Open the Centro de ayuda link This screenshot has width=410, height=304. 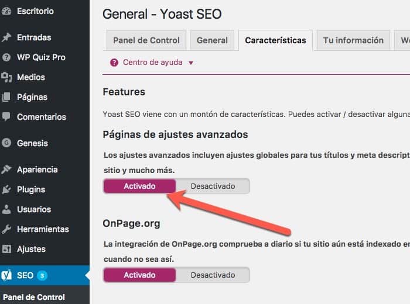[x=152, y=63]
